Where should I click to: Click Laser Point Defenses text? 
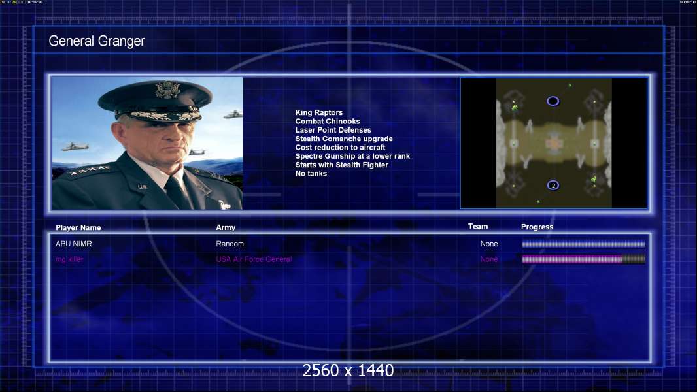(x=333, y=130)
